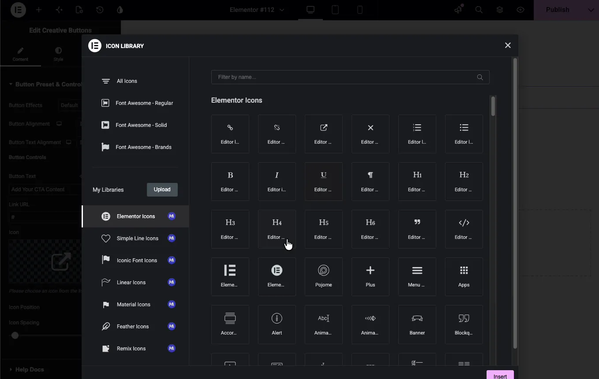Select the Editor link icon tile
This screenshot has width=599, height=379.
pos(230,134)
